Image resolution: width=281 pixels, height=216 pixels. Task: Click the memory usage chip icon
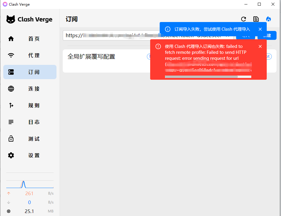tap(9, 211)
